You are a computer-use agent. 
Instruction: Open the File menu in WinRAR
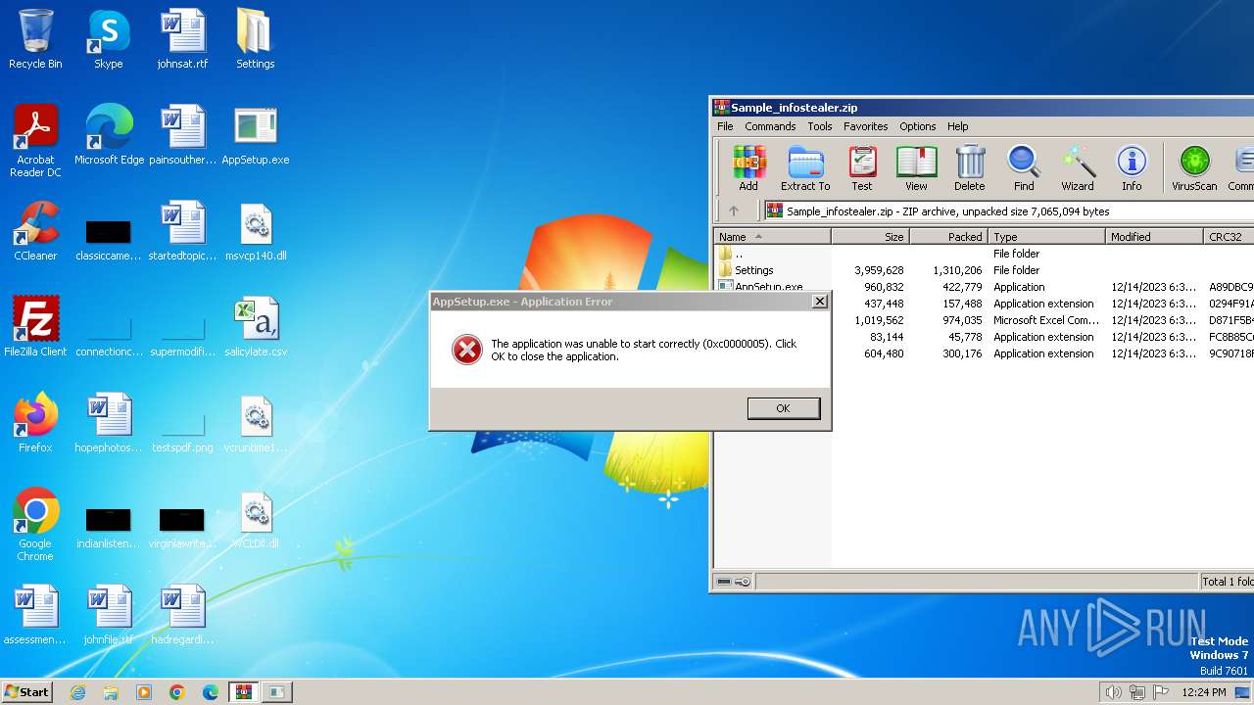tap(725, 126)
